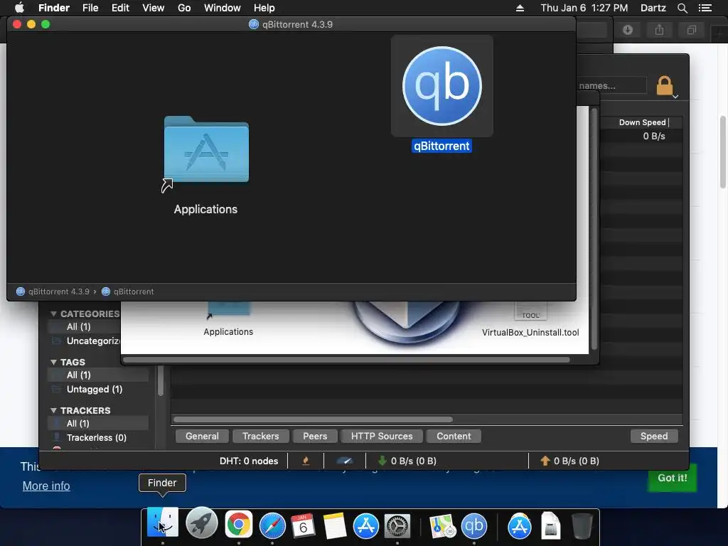Screen dimensions: 728x546
Task: Open Launchpad rocket icon in the Dock
Action: click(x=201, y=524)
